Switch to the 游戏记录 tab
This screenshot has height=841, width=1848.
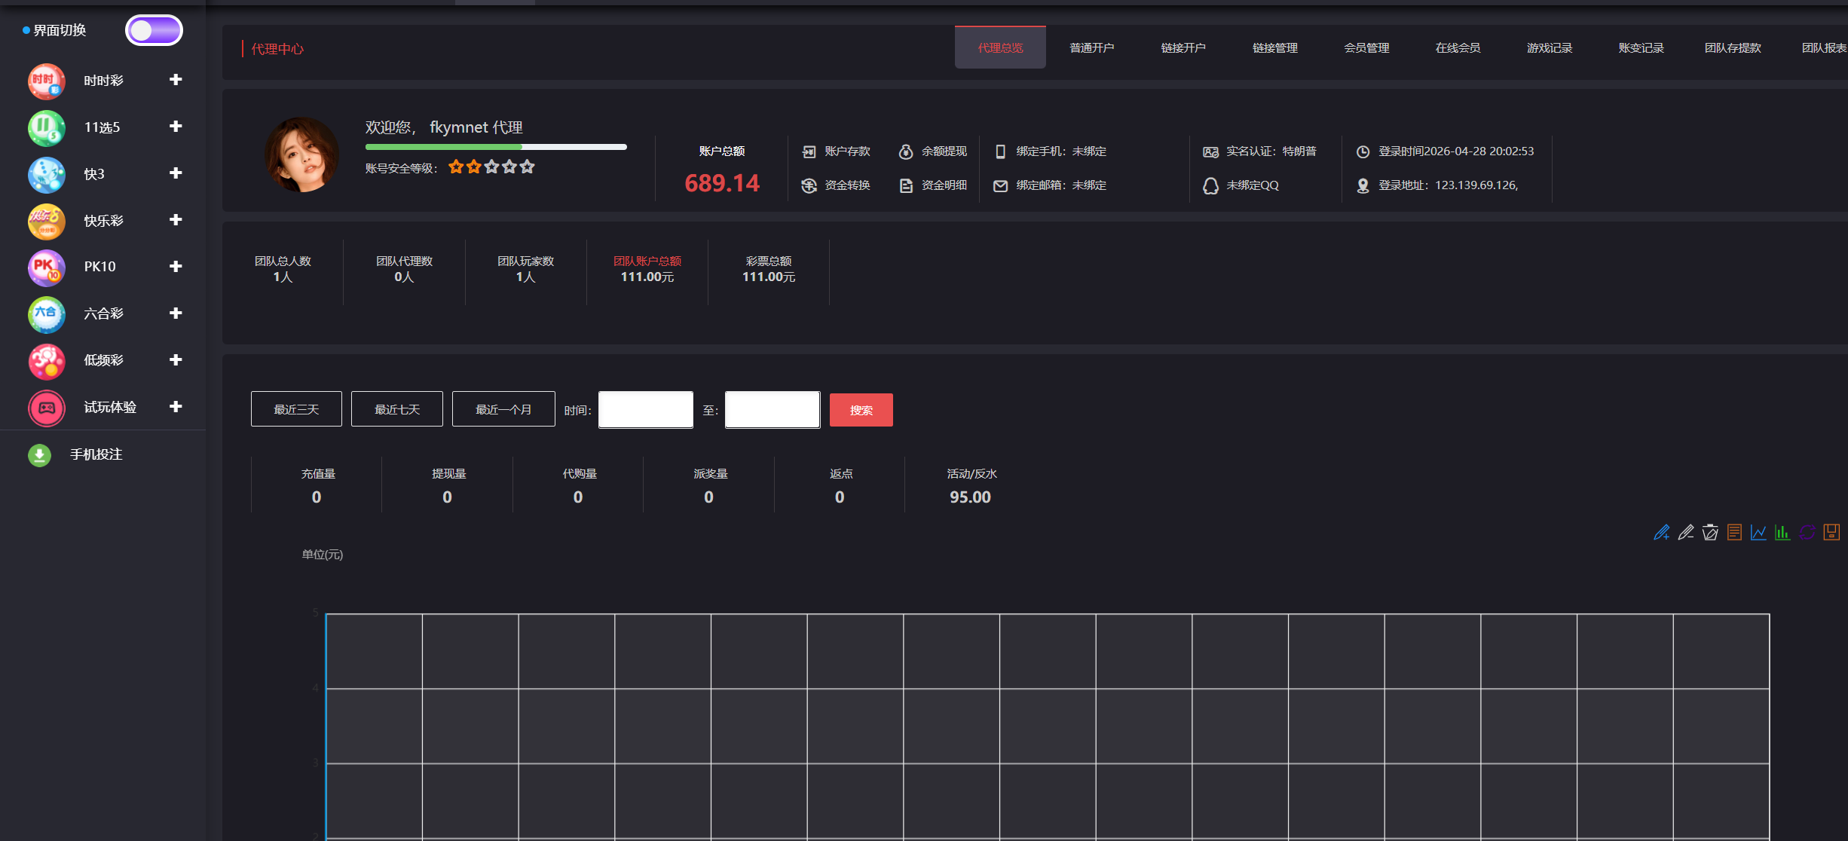[1549, 48]
